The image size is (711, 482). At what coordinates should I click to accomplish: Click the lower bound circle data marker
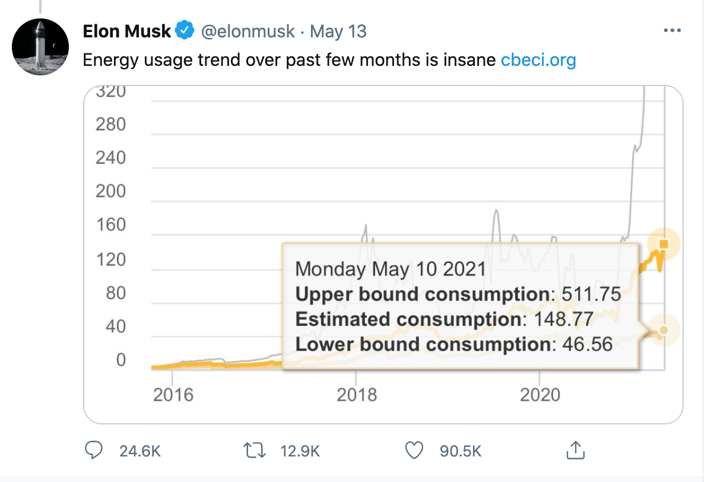click(x=664, y=330)
